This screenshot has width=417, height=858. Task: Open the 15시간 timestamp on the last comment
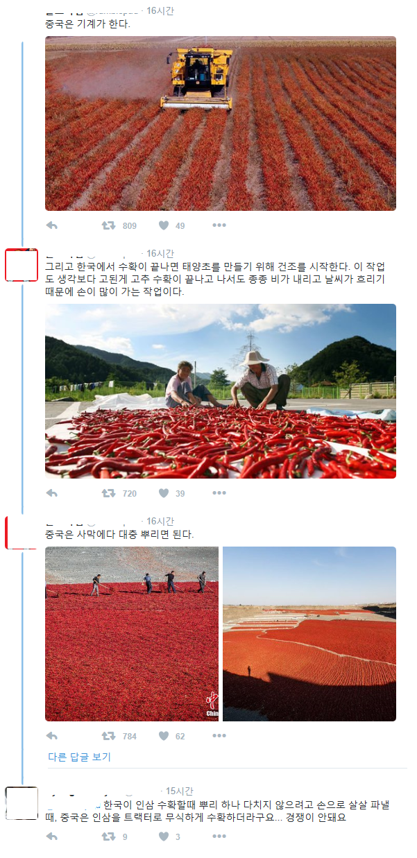pyautogui.click(x=180, y=791)
